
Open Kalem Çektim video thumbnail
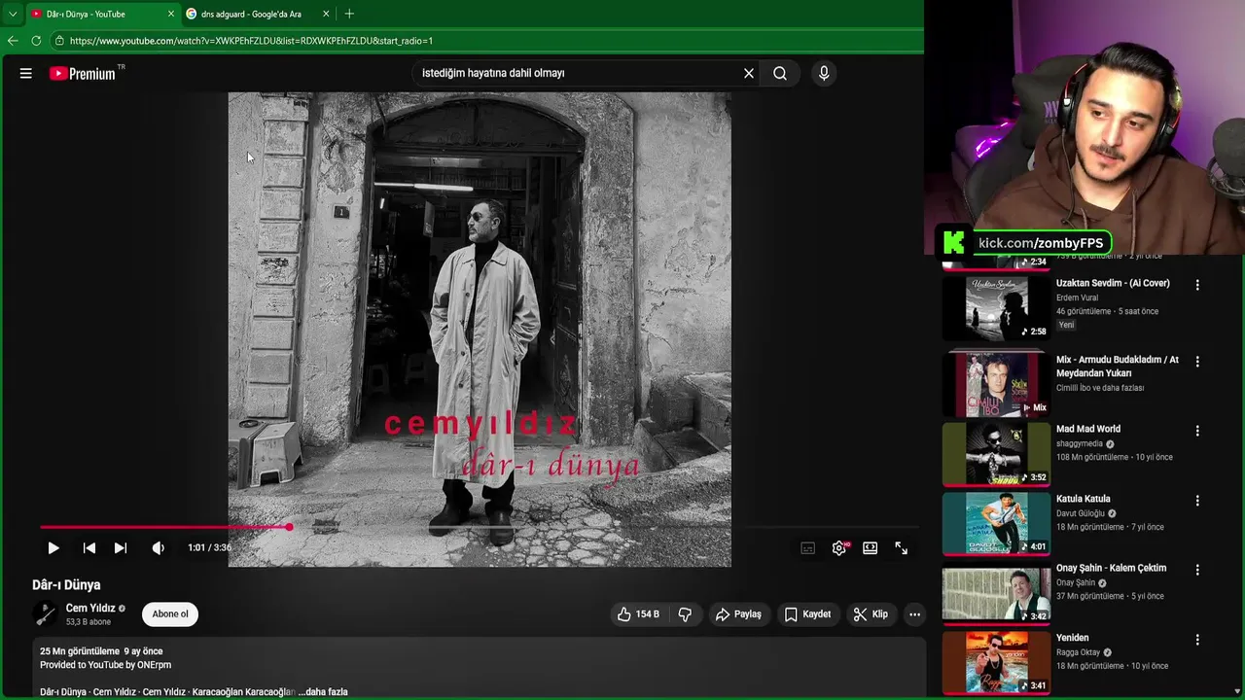[996, 593]
